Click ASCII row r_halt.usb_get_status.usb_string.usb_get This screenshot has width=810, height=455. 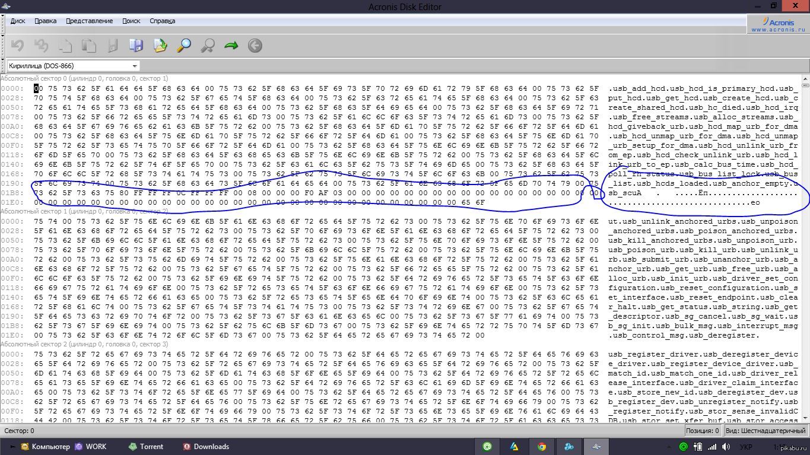click(x=703, y=307)
